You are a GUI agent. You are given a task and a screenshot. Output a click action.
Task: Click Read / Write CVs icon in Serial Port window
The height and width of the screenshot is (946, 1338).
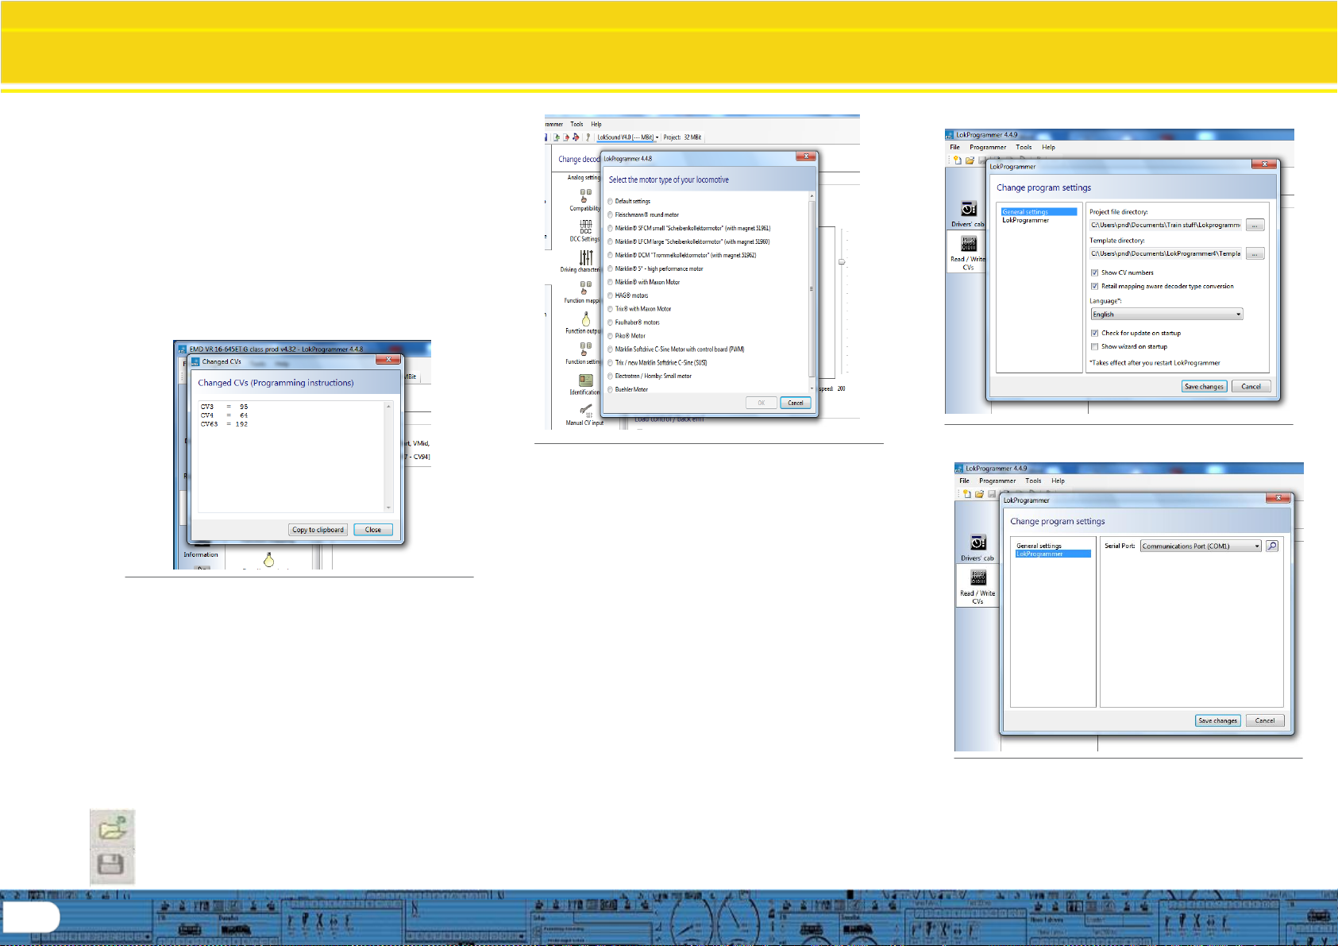[x=978, y=577]
